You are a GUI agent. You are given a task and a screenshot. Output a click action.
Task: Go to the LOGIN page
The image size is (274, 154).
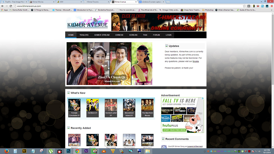click(x=168, y=35)
